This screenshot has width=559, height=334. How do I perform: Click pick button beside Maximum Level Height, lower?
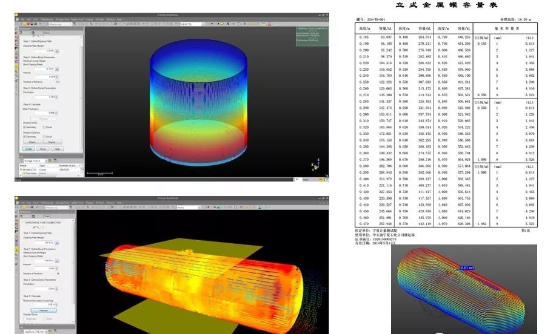pos(57,261)
